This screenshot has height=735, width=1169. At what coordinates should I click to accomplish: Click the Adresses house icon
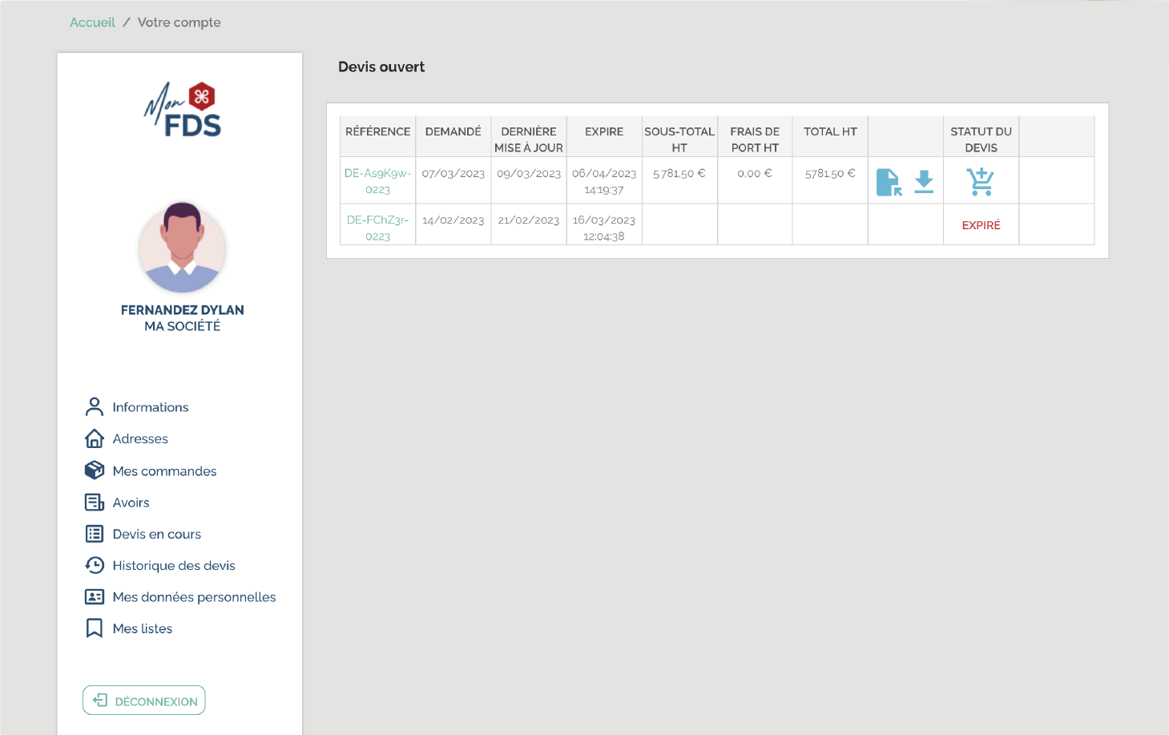click(x=95, y=438)
